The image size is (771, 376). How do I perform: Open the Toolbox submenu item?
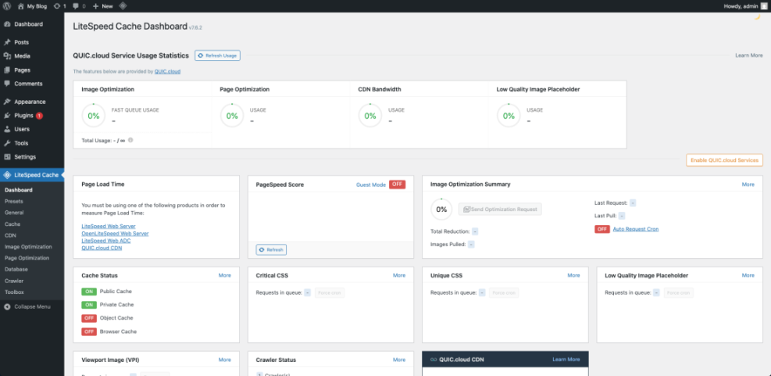(x=14, y=292)
